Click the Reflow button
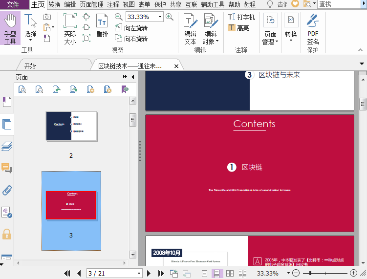Image resolution: width=367 pixels, height=279 pixels. 102,25
